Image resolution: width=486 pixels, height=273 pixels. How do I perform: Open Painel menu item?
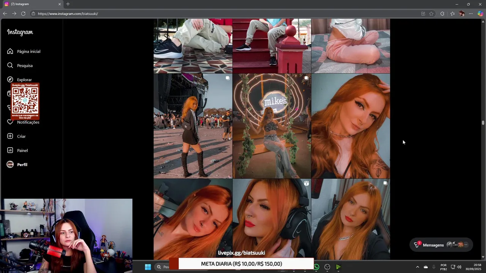22,151
